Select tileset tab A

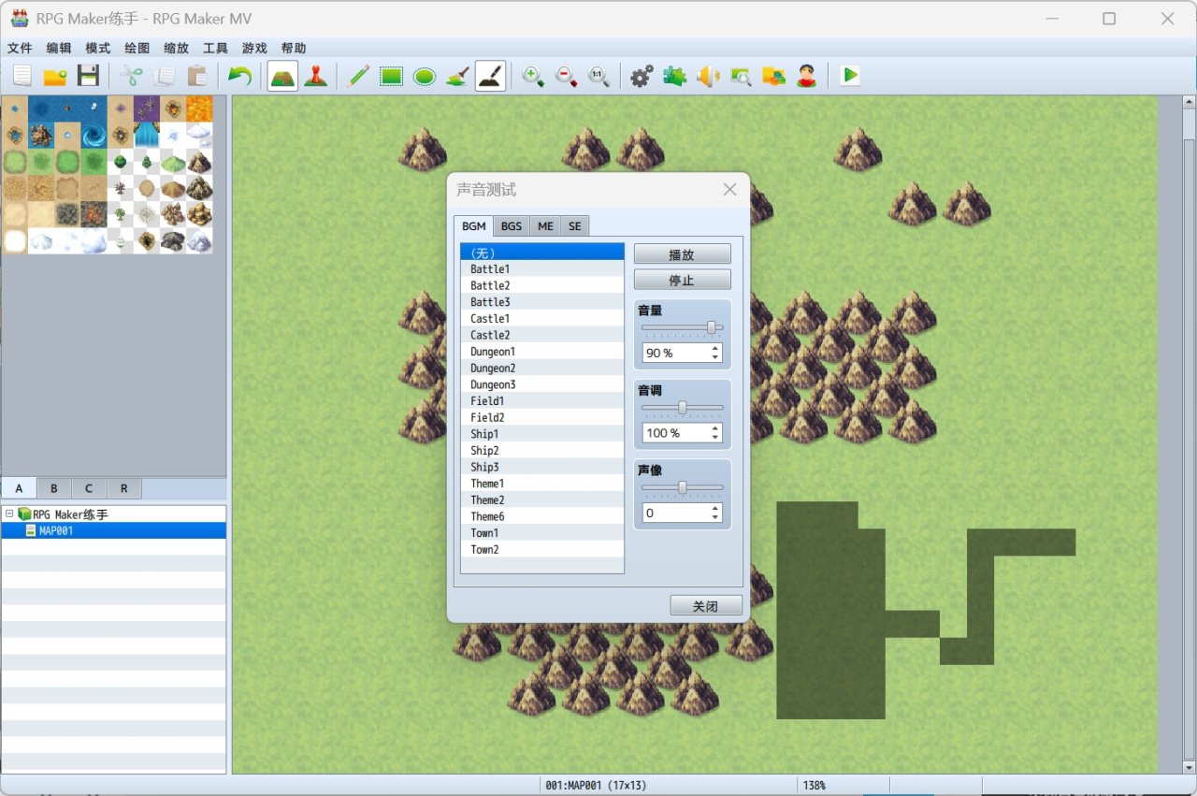19,488
